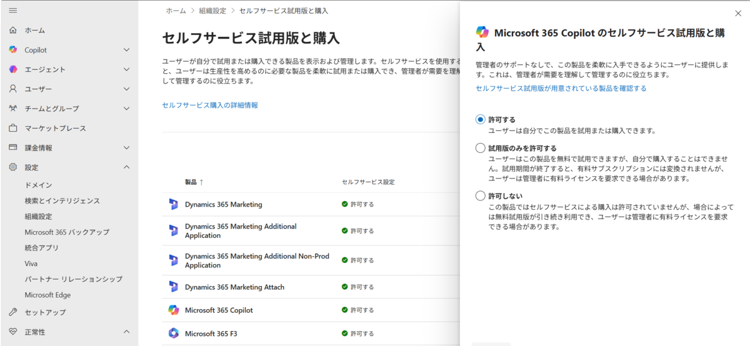Click the チームとグループ icon
The width and height of the screenshot is (750, 346).
point(13,108)
